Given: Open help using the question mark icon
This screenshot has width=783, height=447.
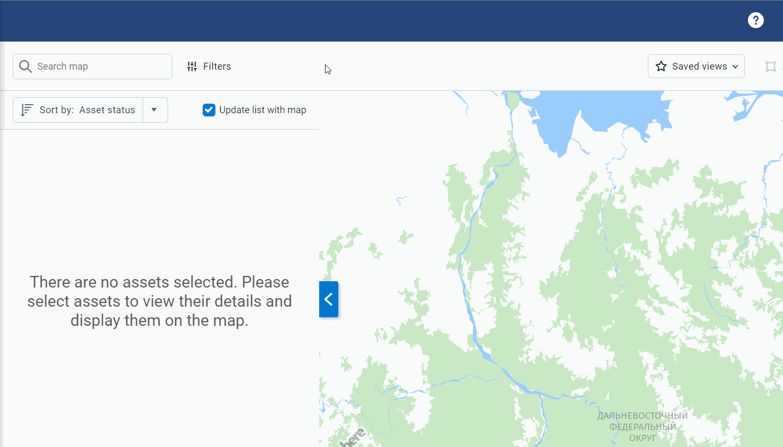Looking at the screenshot, I should pos(755,20).
